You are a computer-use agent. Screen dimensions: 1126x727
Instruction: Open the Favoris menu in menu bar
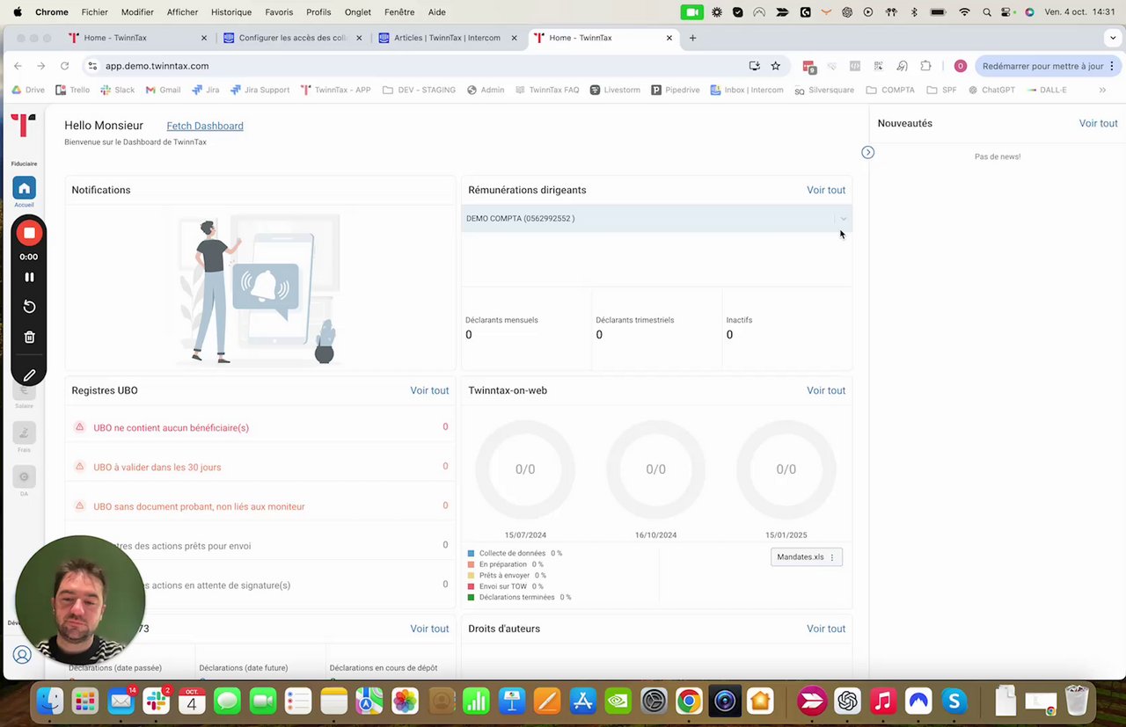click(x=279, y=12)
